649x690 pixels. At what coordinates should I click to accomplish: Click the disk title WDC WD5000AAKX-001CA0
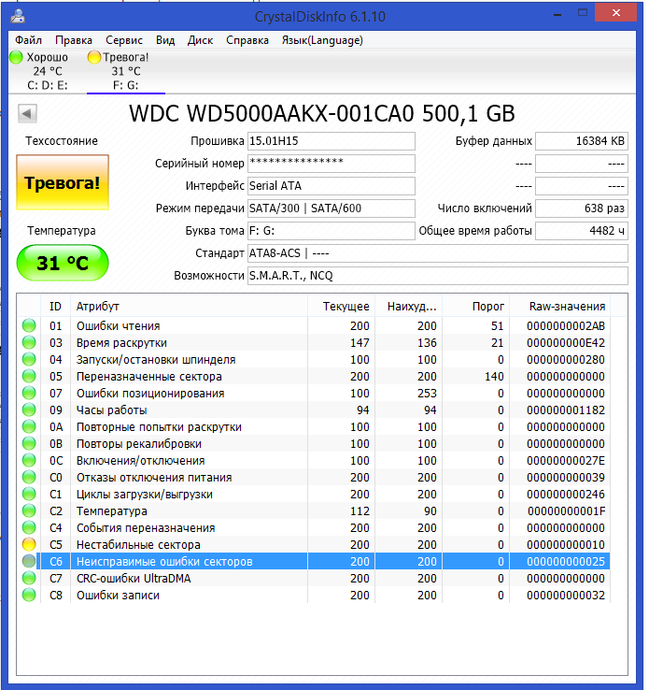321,113
